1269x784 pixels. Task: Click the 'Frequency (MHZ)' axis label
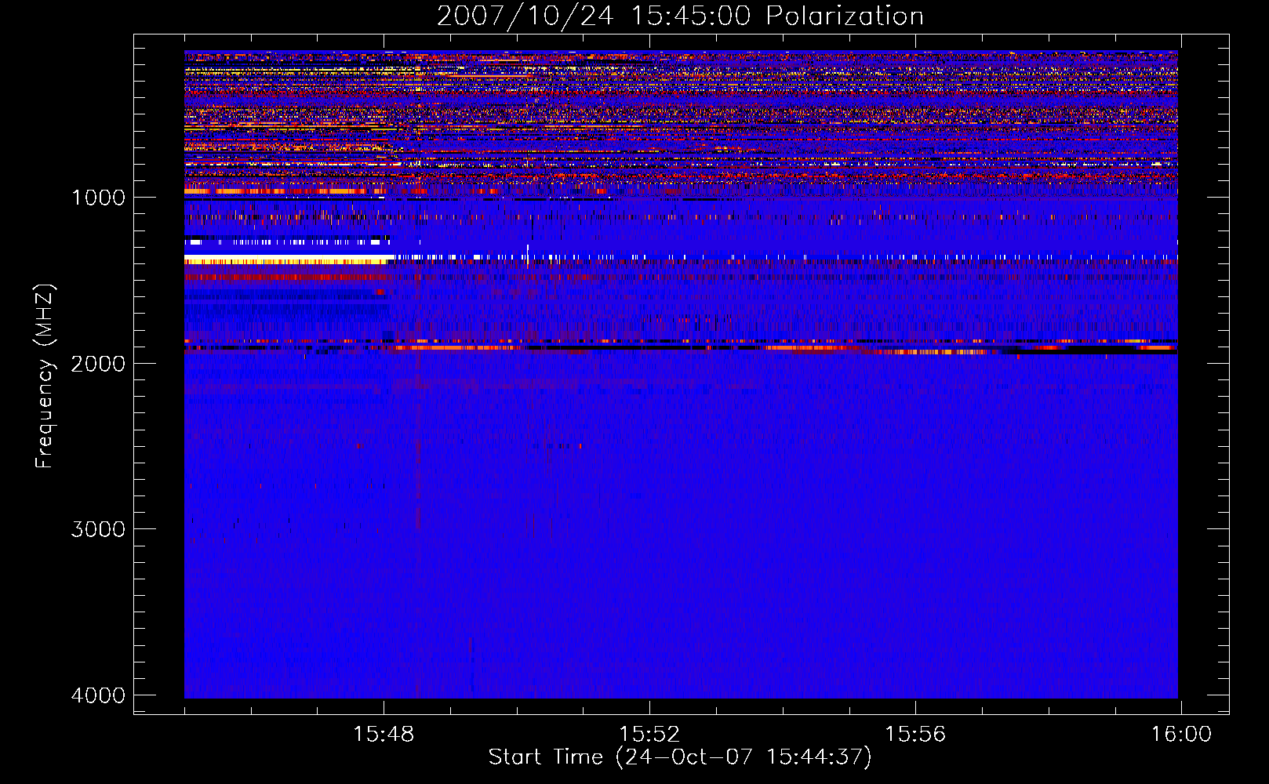pos(45,376)
